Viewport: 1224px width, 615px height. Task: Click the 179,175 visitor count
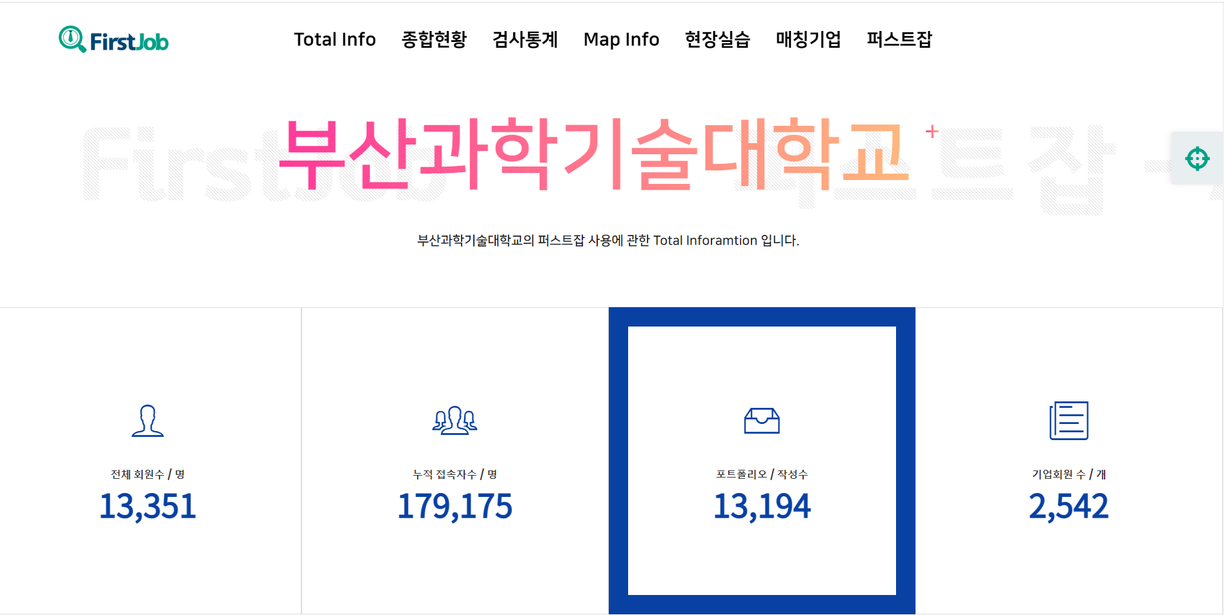coord(455,506)
